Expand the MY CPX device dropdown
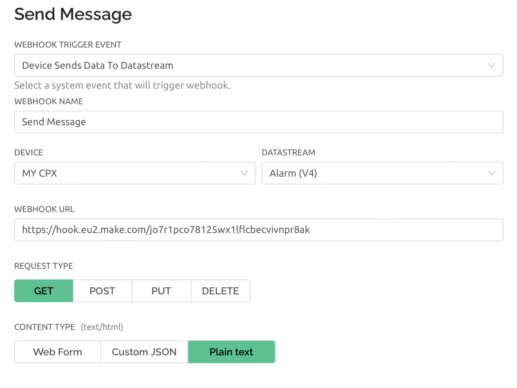This screenshot has height=388, width=517. point(135,173)
